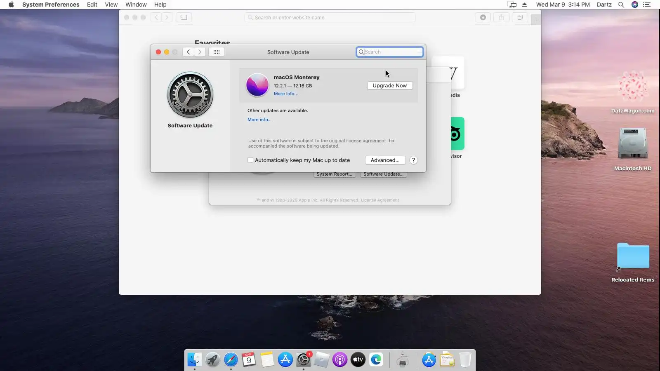Viewport: 660px width, 371px height.
Task: Open Microsoft Edge in the Dock
Action: (376, 360)
